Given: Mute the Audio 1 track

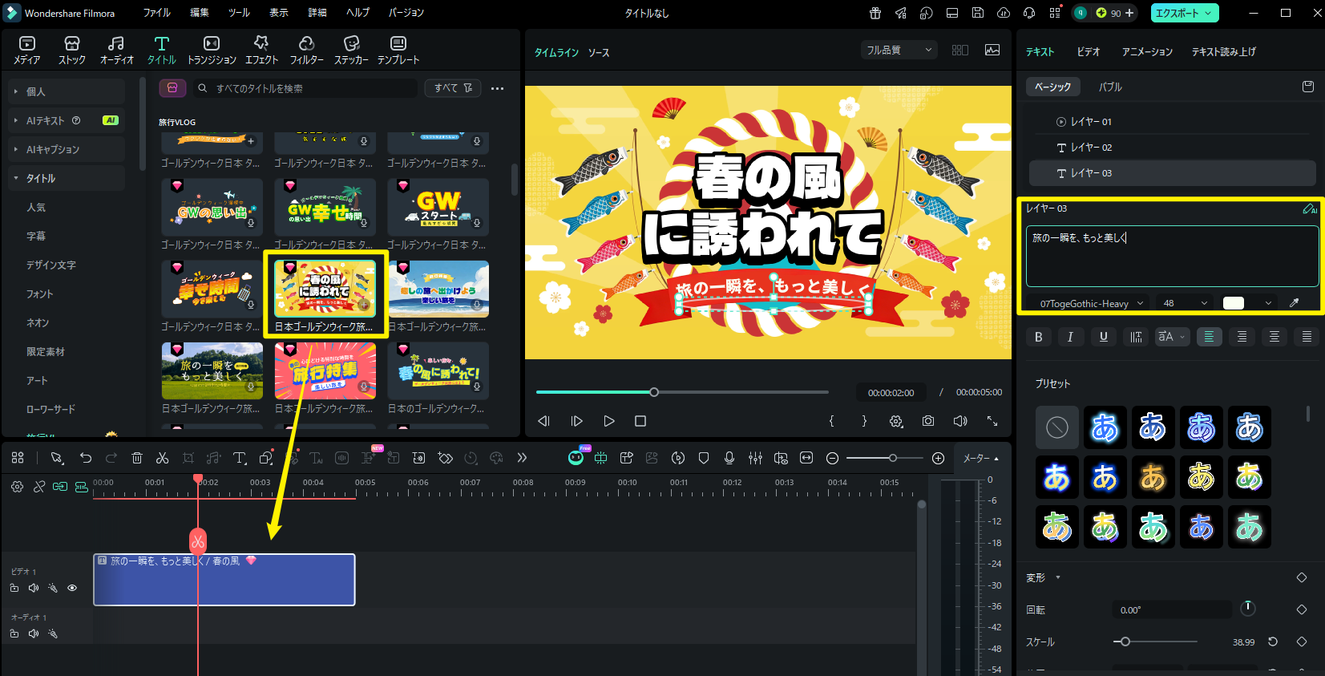Looking at the screenshot, I should click(34, 633).
